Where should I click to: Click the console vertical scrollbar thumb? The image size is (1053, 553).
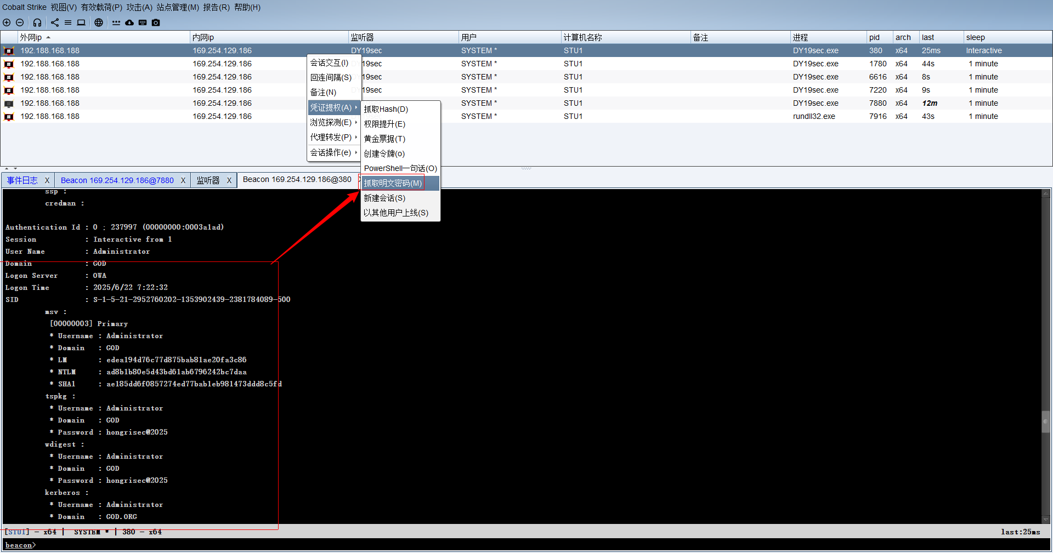pyautogui.click(x=1046, y=422)
